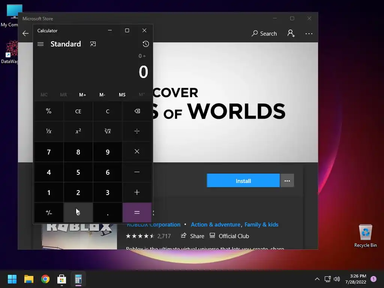Select the divide operator key
The height and width of the screenshot is (288, 384).
click(x=137, y=131)
